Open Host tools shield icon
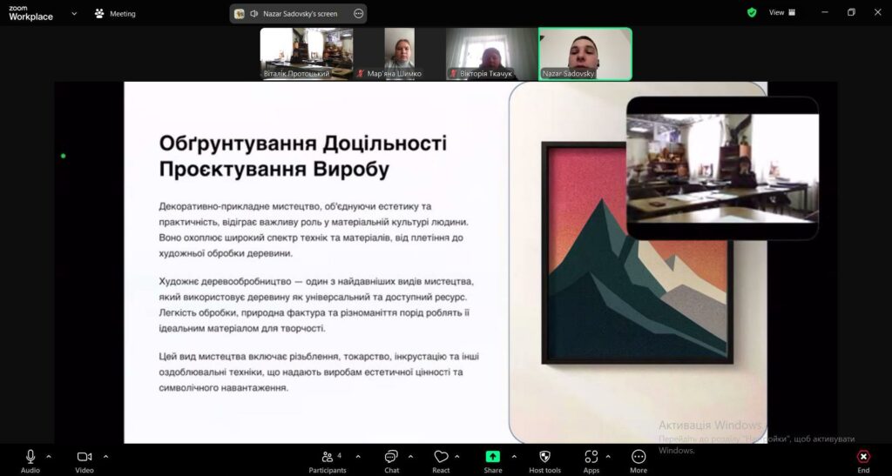892x476 pixels. (x=545, y=458)
